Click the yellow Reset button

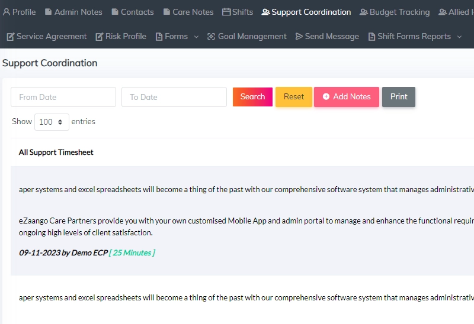(293, 96)
